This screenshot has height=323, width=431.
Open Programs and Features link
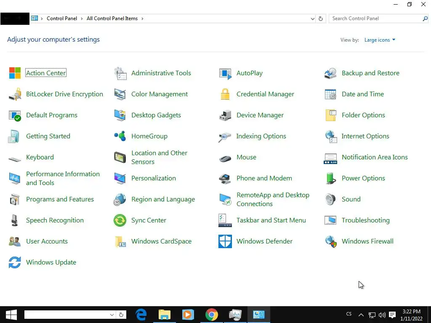[60, 199]
